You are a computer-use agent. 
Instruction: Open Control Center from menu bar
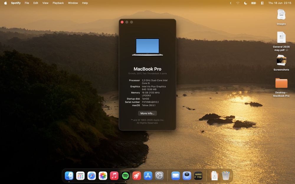pyautogui.click(x=262, y=3)
